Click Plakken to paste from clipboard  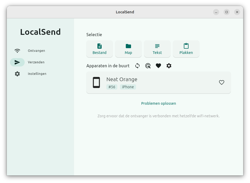(186, 49)
